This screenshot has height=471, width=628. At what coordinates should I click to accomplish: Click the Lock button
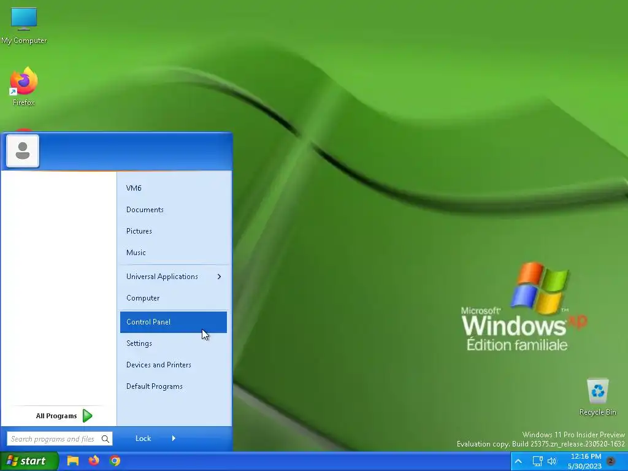tap(143, 438)
